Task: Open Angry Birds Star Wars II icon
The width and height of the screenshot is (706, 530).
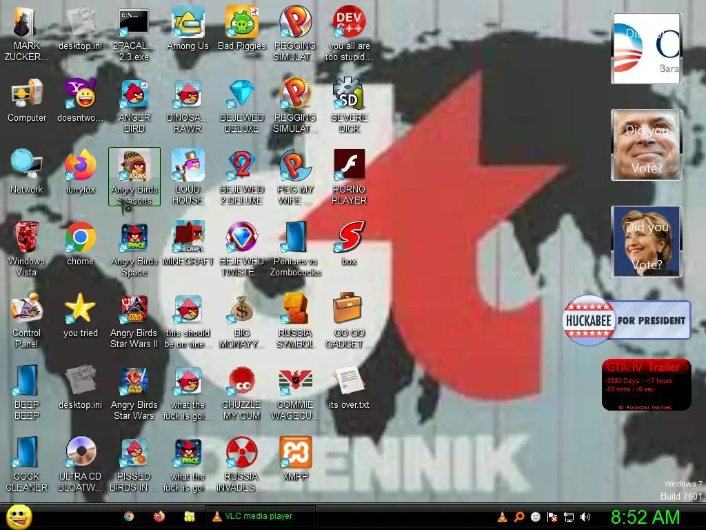Action: tap(134, 321)
